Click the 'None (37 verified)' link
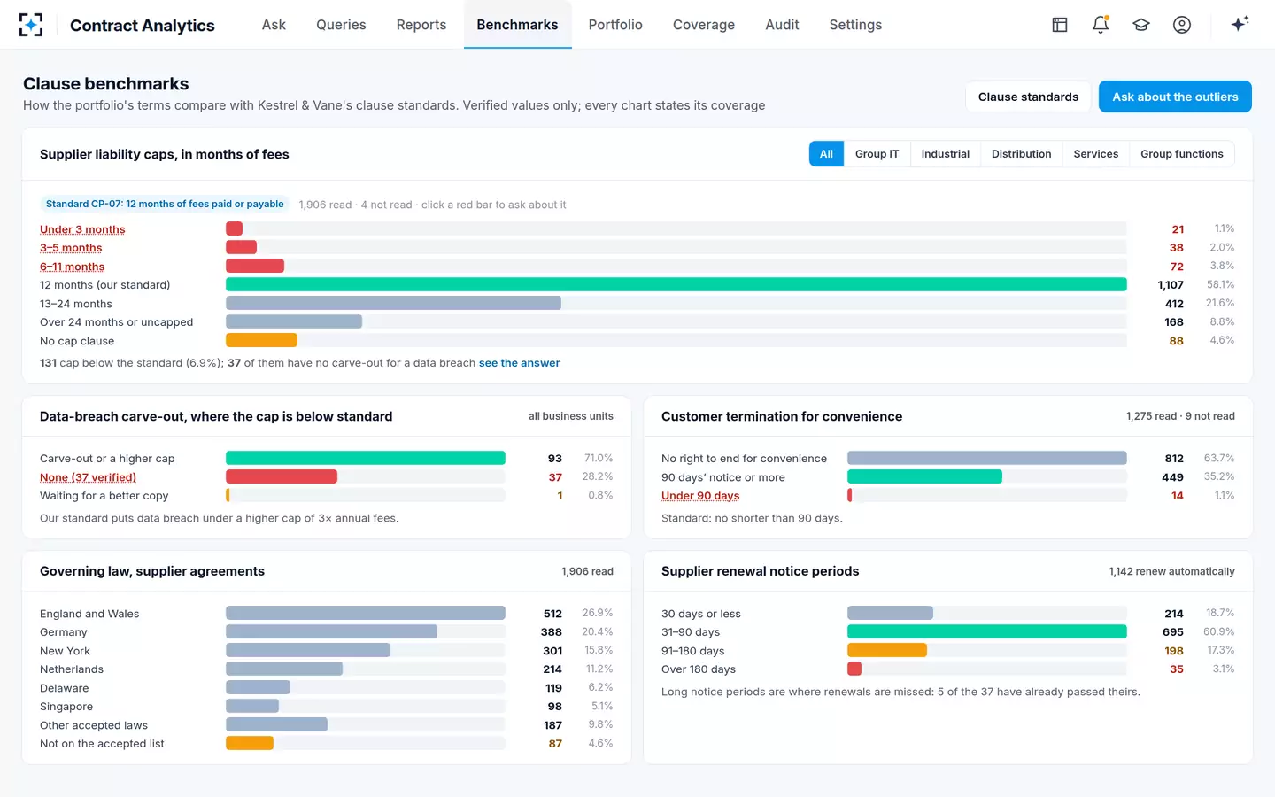 pos(88,477)
